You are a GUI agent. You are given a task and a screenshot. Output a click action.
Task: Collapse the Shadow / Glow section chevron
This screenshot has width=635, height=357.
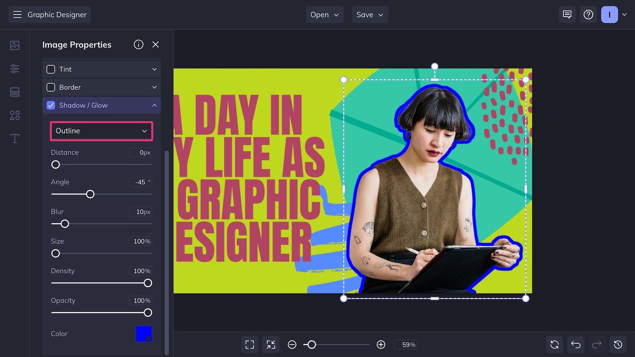tap(154, 105)
